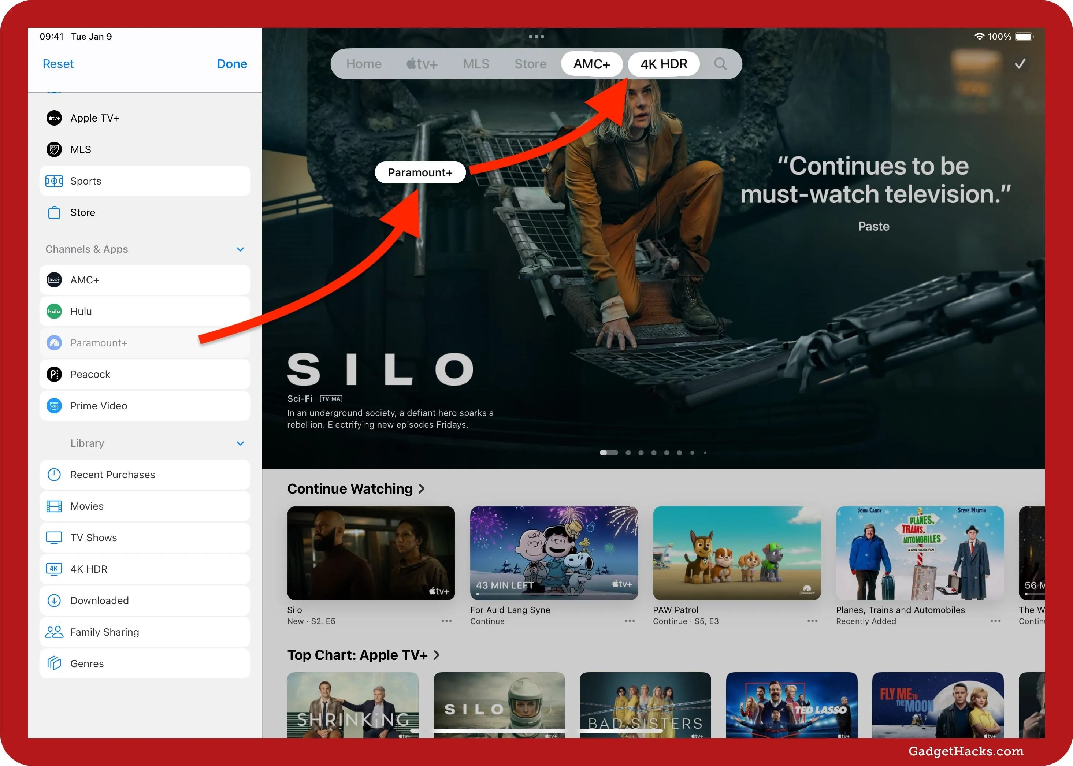Image resolution: width=1073 pixels, height=766 pixels.
Task: Open the Bad Sisters poster
Action: [645, 705]
